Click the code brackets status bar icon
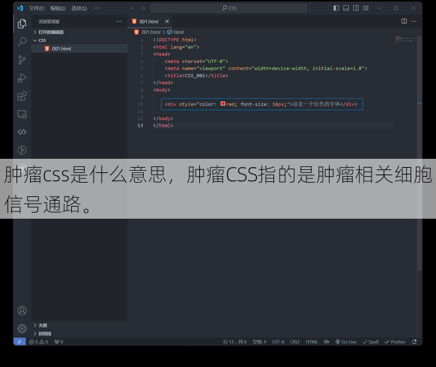 [x=327, y=342]
